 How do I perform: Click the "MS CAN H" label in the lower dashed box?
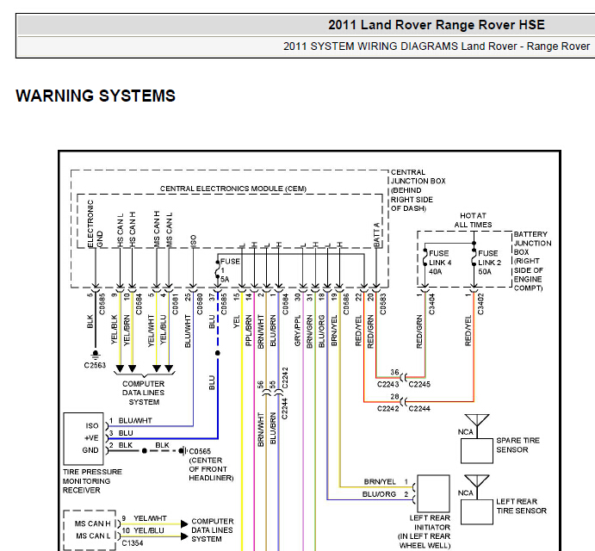(x=92, y=523)
